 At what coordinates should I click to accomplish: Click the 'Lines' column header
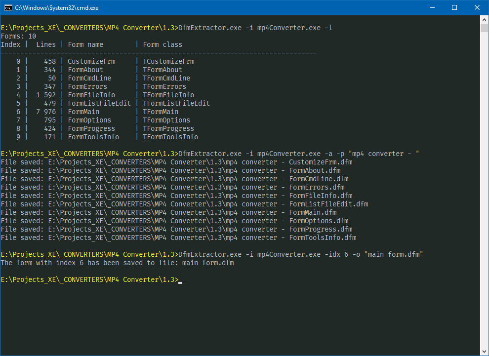click(46, 44)
